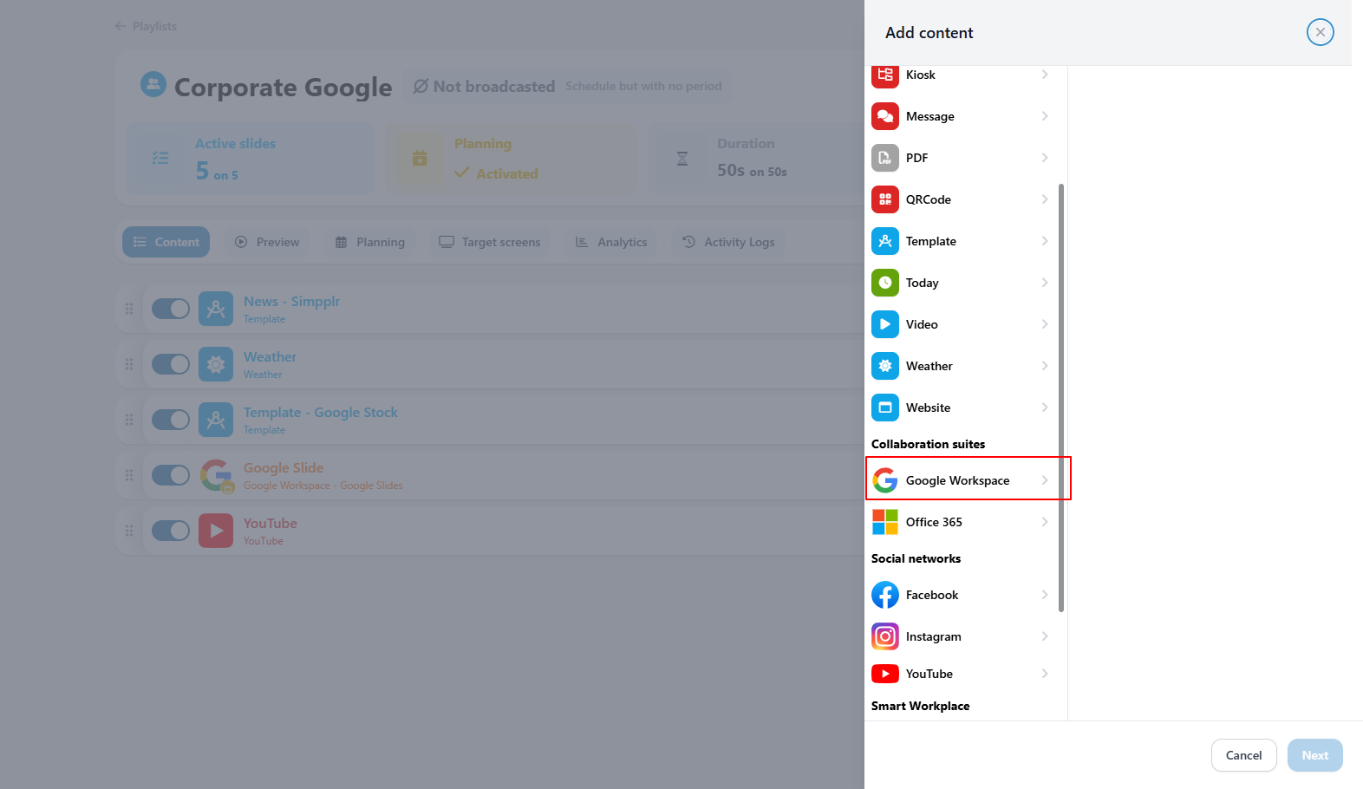Image resolution: width=1363 pixels, height=789 pixels.
Task: Choose the Message content icon
Action: (x=885, y=116)
